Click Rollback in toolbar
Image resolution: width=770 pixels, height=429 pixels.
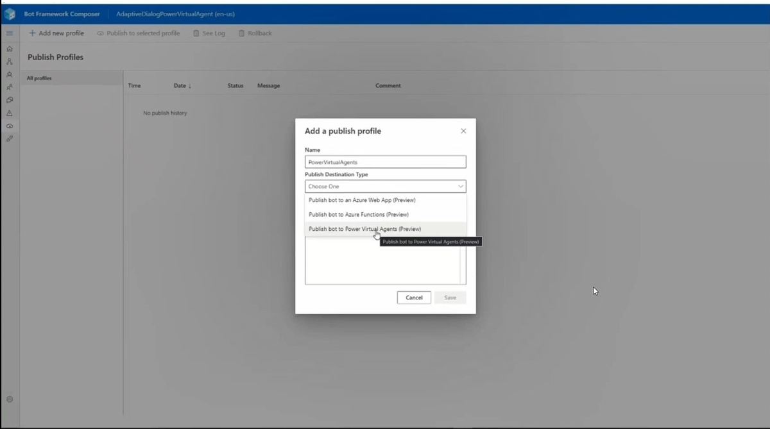click(x=255, y=33)
